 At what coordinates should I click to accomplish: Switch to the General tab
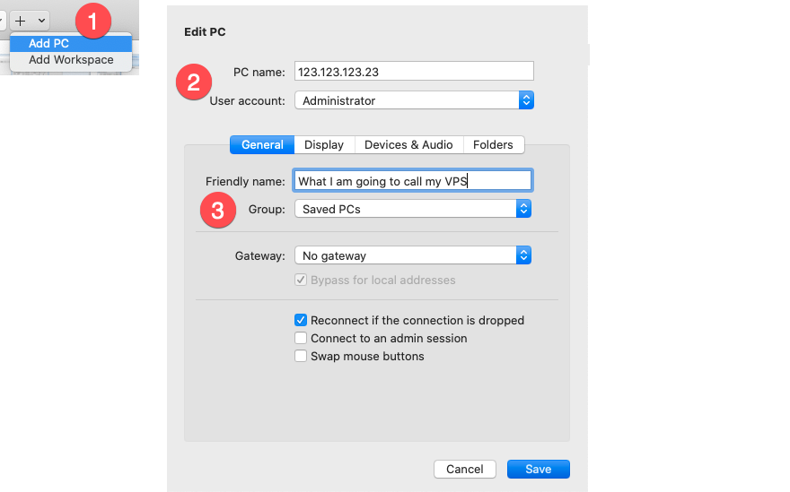(262, 145)
